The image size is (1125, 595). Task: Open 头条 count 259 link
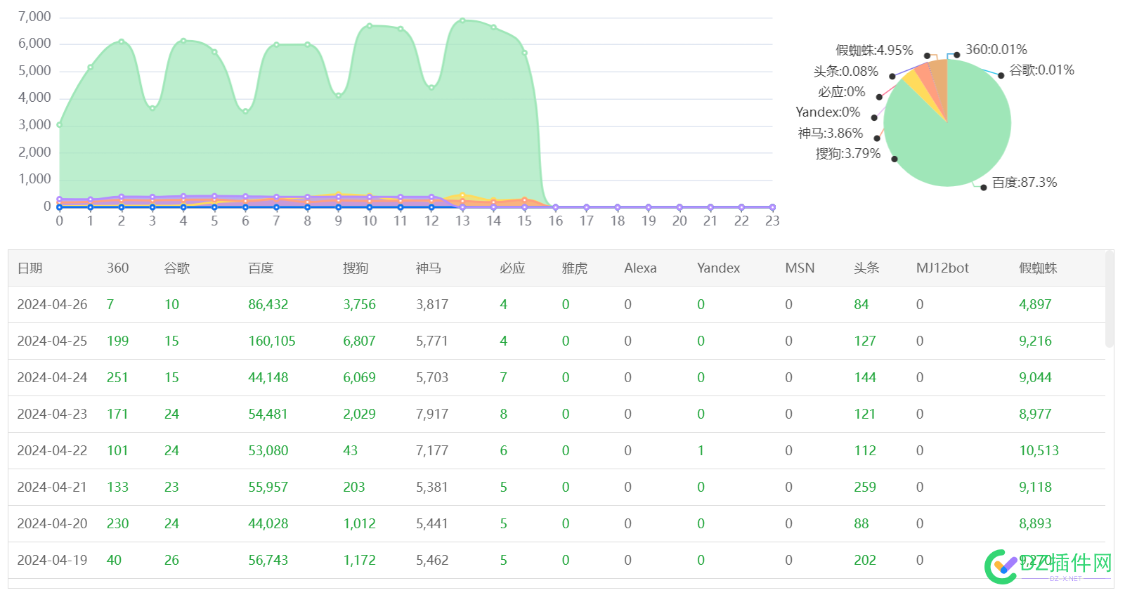click(865, 488)
